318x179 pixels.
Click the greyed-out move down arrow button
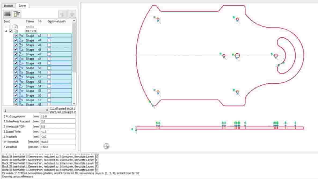coord(72,14)
